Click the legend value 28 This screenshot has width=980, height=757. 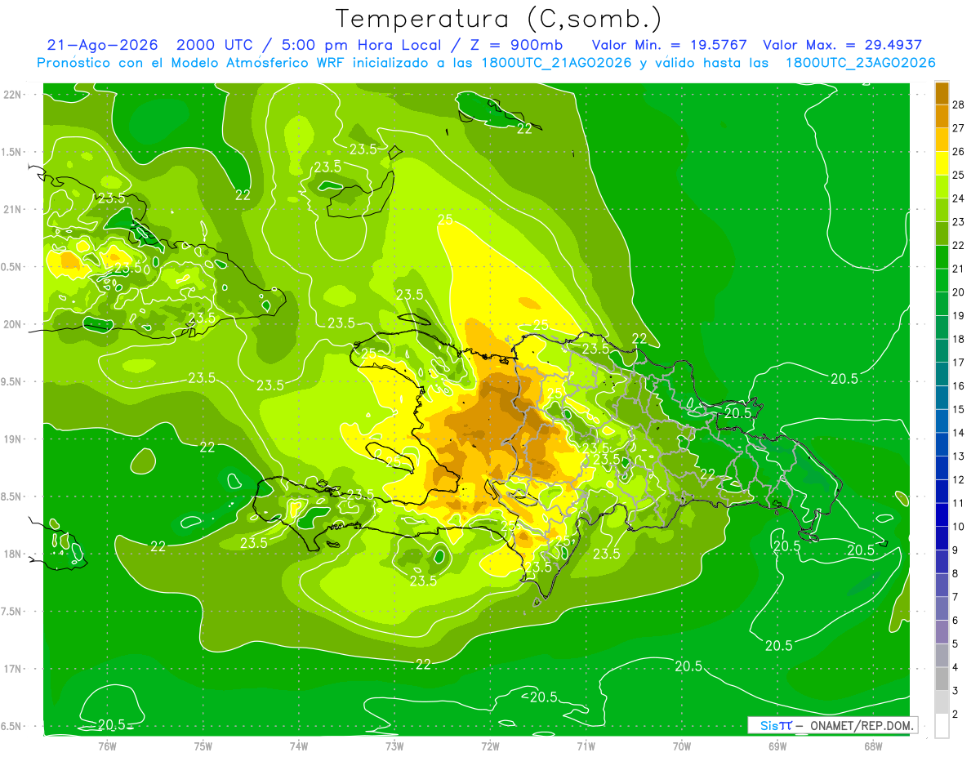[959, 105]
